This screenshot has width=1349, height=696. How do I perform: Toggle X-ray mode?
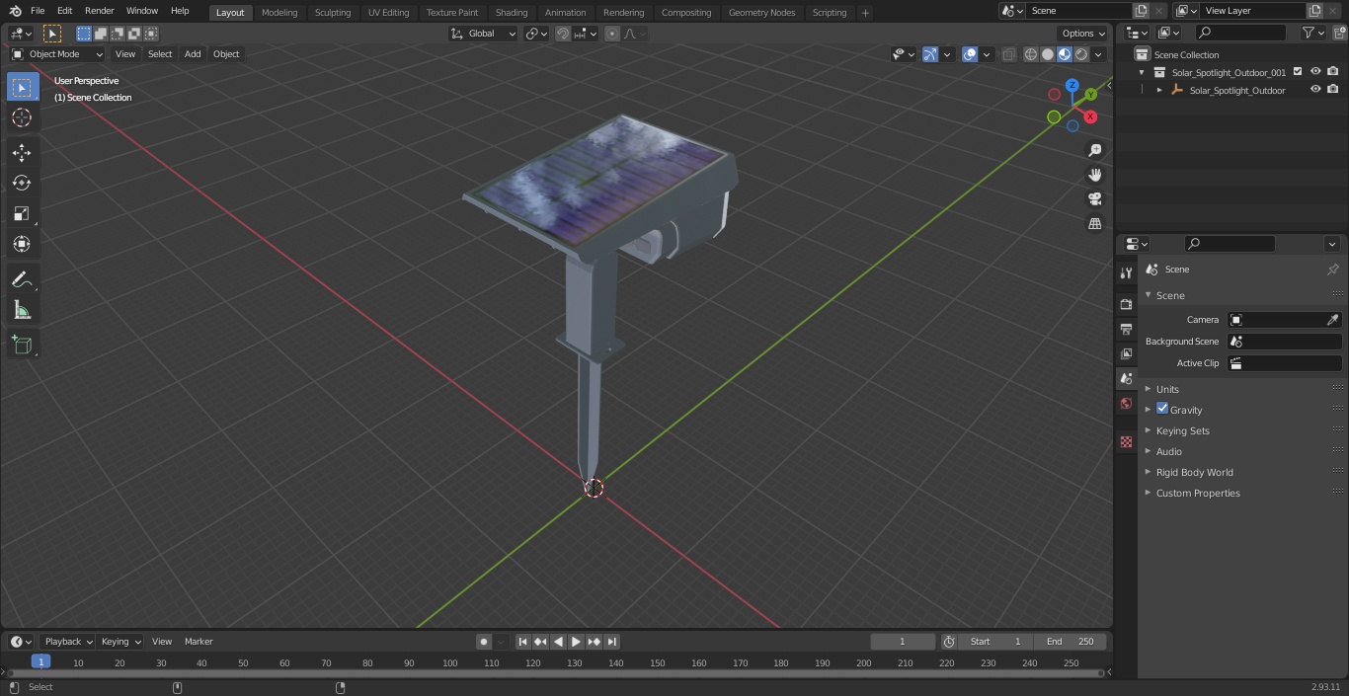coord(1008,54)
